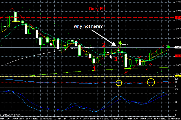Select the "13 Mar 14:10" time axis label
Viewport: 181px width, 120px height.
coord(117,119)
